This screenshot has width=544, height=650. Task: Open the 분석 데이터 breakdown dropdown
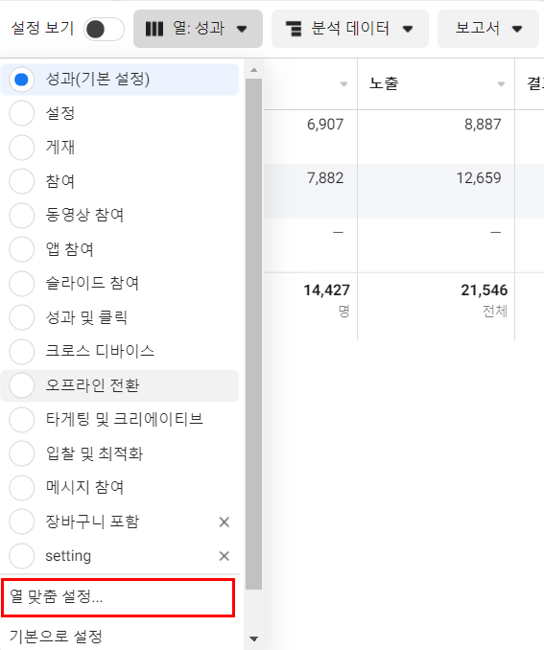[x=350, y=29]
